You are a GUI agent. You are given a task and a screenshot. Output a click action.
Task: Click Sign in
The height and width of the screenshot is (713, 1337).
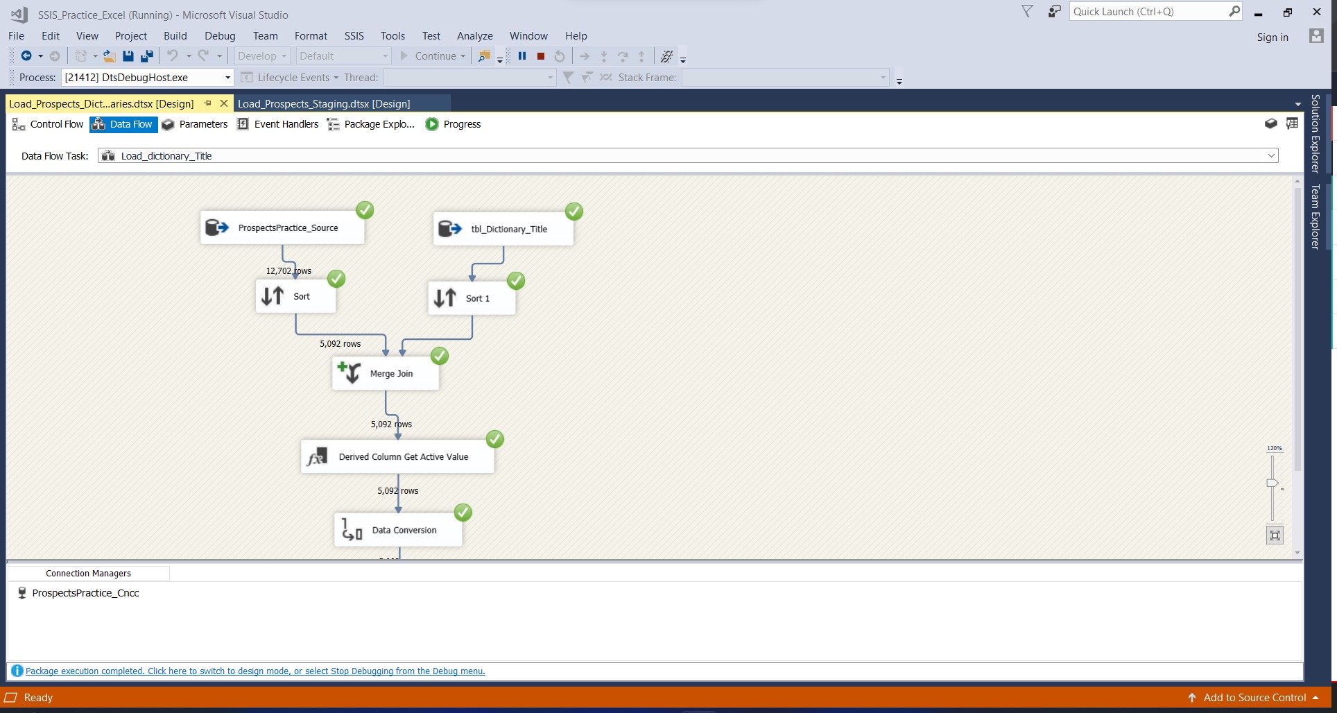[1273, 37]
